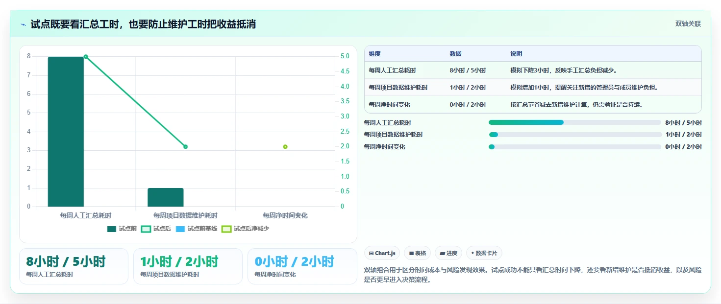Click the 1小时 / 2小时 value beside the progress bar
Screen dimensions: 721x304
[x=683, y=135]
